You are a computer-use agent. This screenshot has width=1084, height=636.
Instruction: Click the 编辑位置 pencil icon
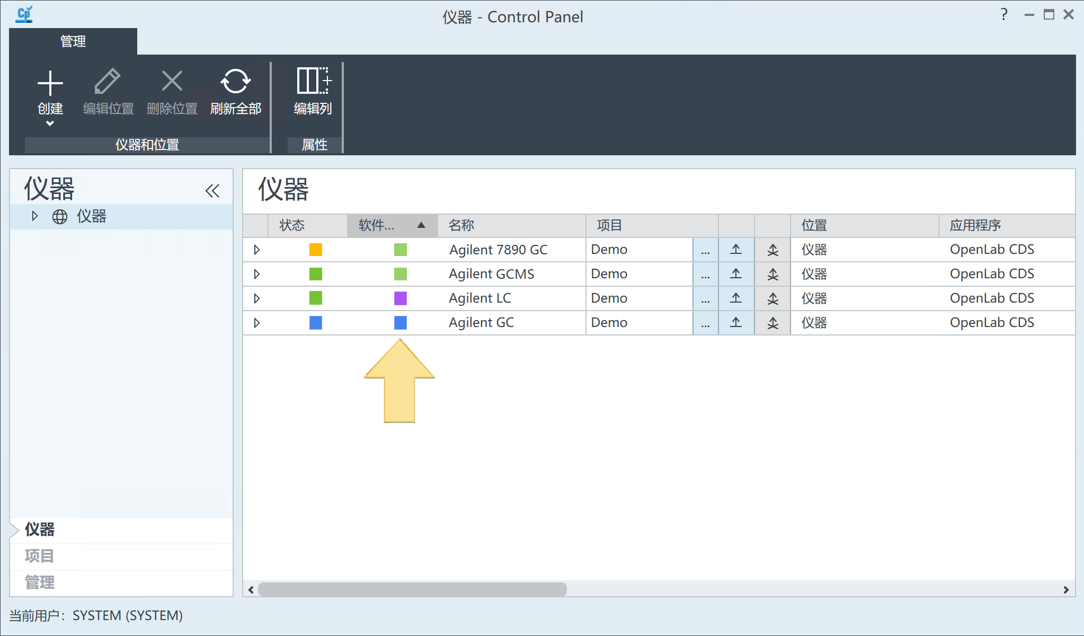[108, 82]
